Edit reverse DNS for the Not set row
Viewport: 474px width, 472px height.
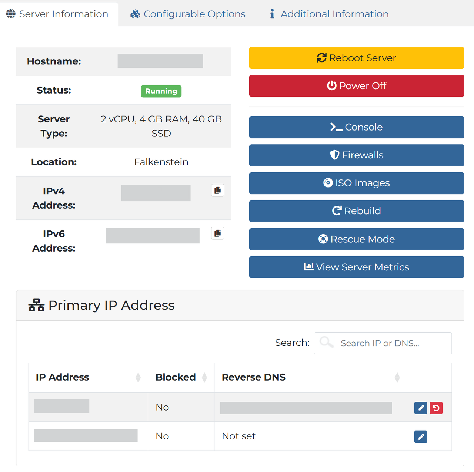pos(421,437)
